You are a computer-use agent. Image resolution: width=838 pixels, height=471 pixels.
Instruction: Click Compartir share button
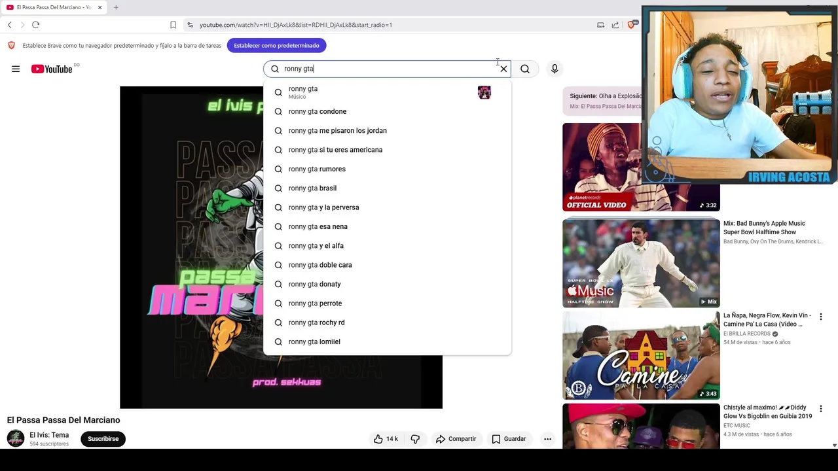[x=456, y=439]
